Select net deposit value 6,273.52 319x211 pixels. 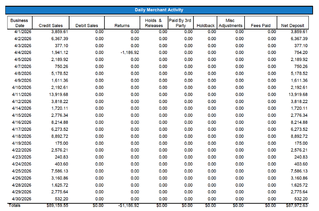point(299,129)
